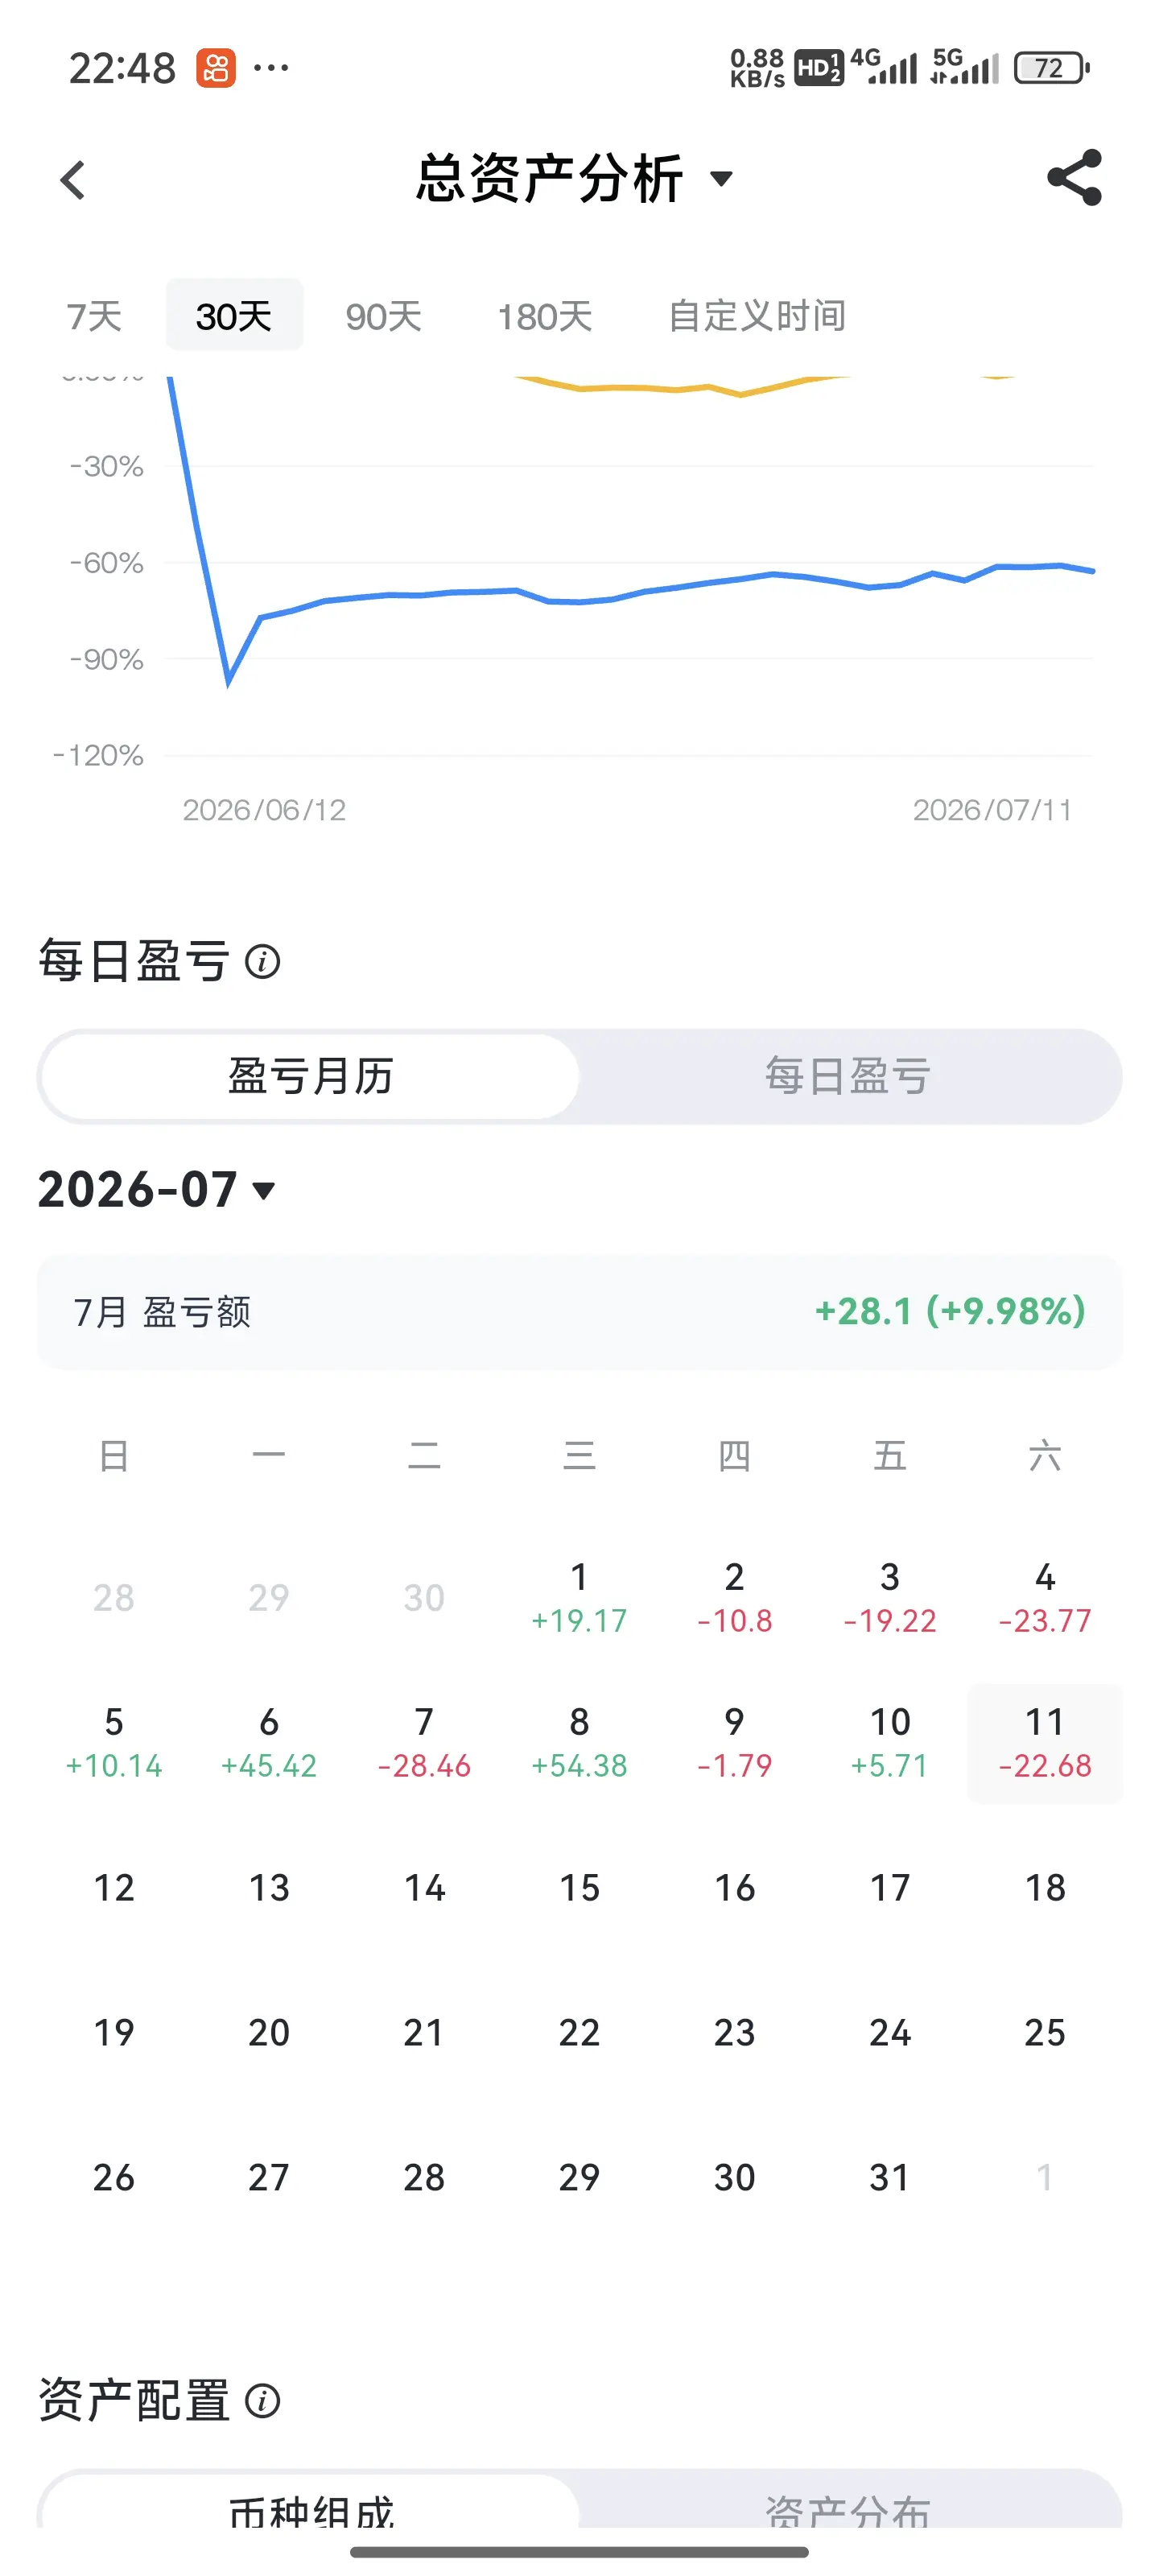Tap the blue line's lowest dip point
The image size is (1159, 2576).
[228, 682]
